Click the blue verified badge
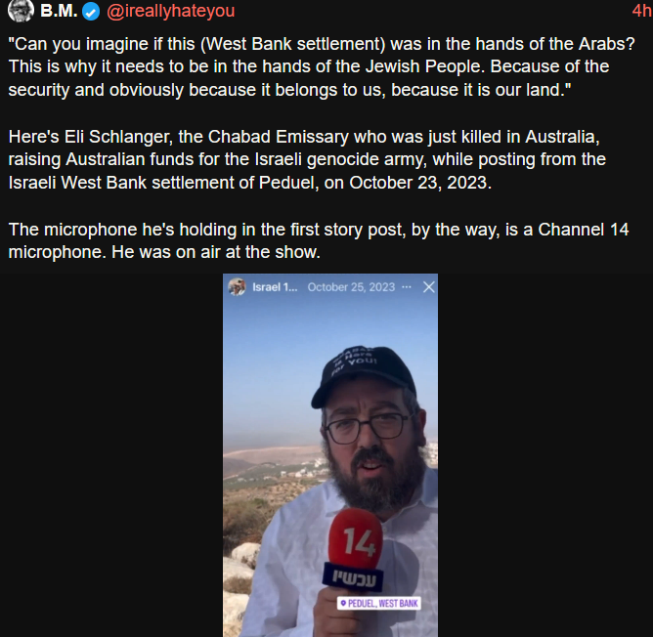653x637 pixels. point(91,12)
